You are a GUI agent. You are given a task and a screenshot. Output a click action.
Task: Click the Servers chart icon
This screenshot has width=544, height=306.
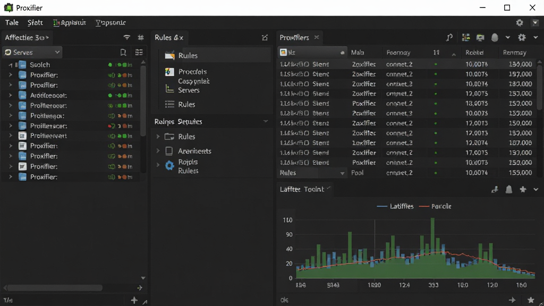click(x=169, y=89)
